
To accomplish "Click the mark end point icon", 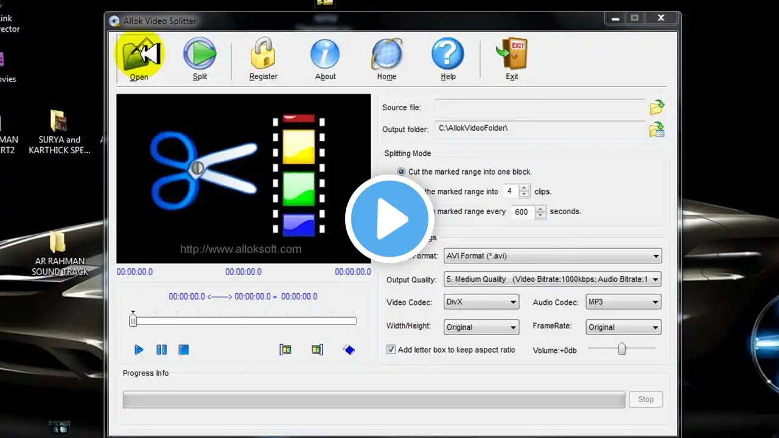I will 317,350.
